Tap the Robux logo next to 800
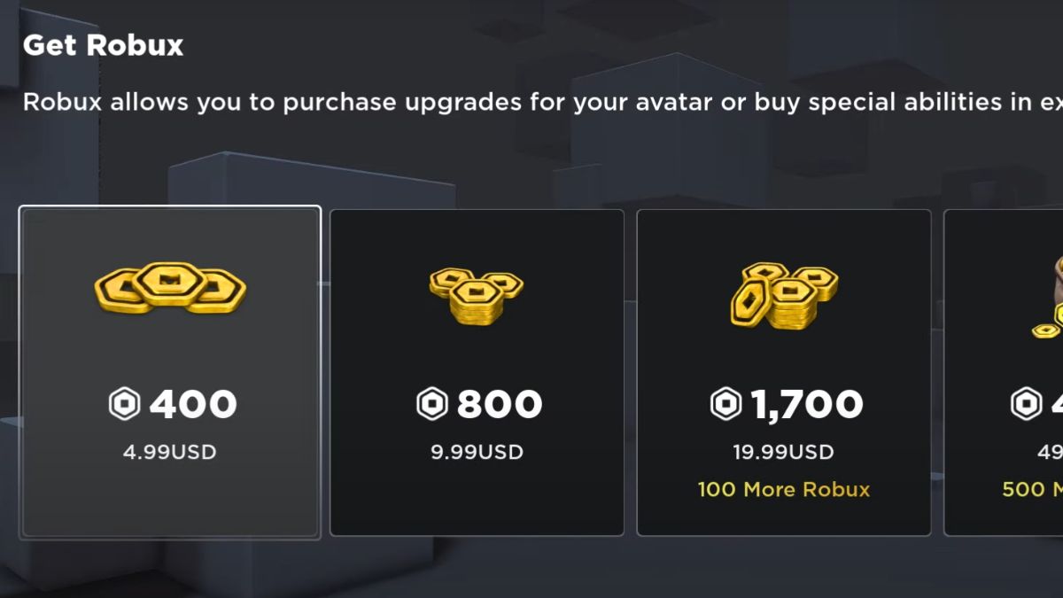The image size is (1063, 598). [x=433, y=404]
